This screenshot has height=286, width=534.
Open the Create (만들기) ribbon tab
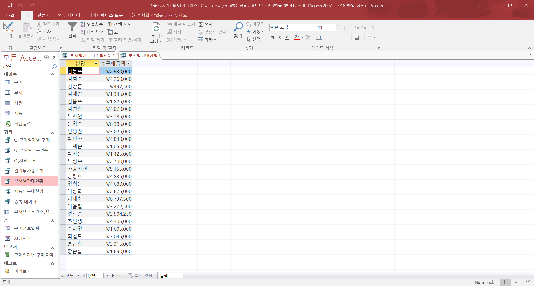click(43, 15)
